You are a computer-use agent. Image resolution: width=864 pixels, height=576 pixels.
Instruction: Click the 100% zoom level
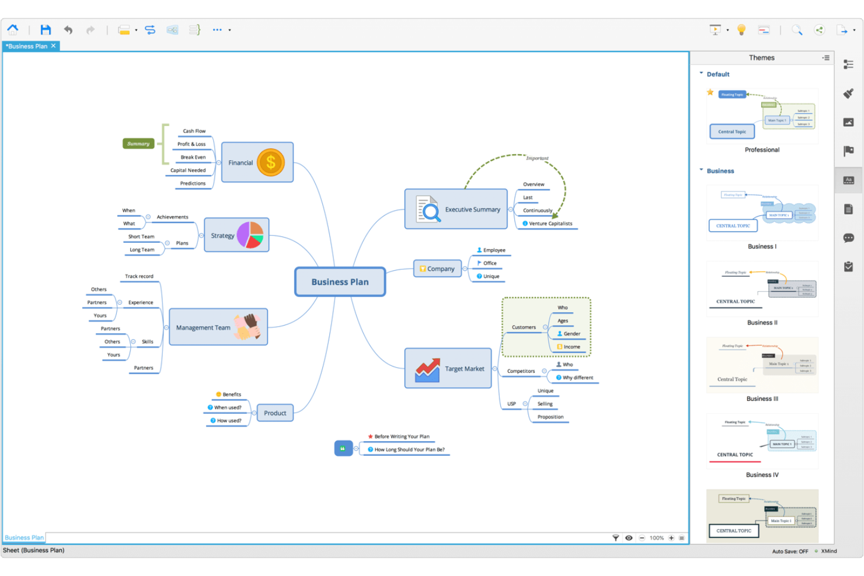(657, 538)
